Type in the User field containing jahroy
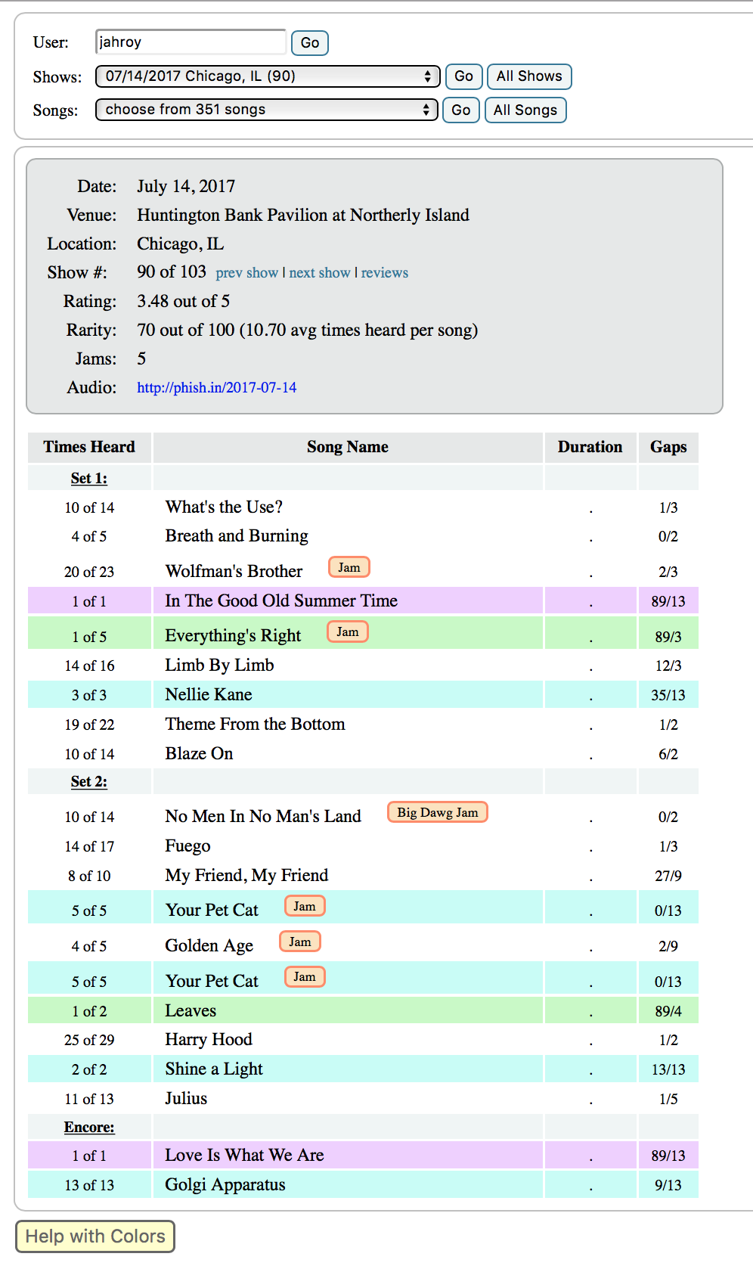Viewport: 753px width, 1269px height. [x=191, y=42]
